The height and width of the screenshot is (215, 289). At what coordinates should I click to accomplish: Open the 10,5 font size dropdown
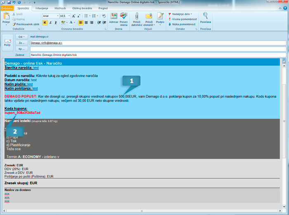[x=69, y=16]
